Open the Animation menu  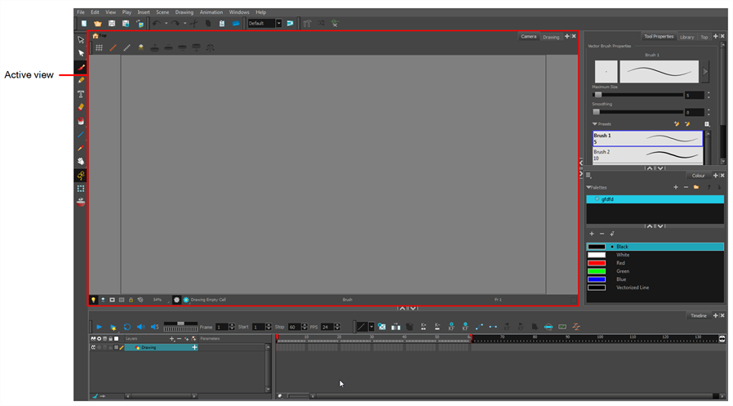point(211,12)
